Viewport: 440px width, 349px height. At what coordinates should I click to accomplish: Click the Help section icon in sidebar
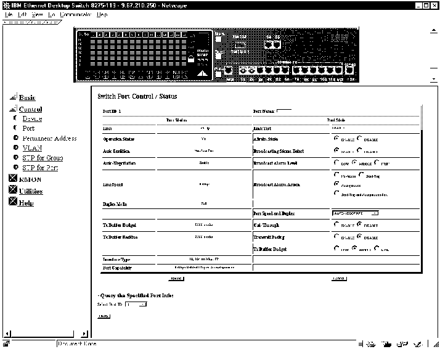[x=13, y=203]
